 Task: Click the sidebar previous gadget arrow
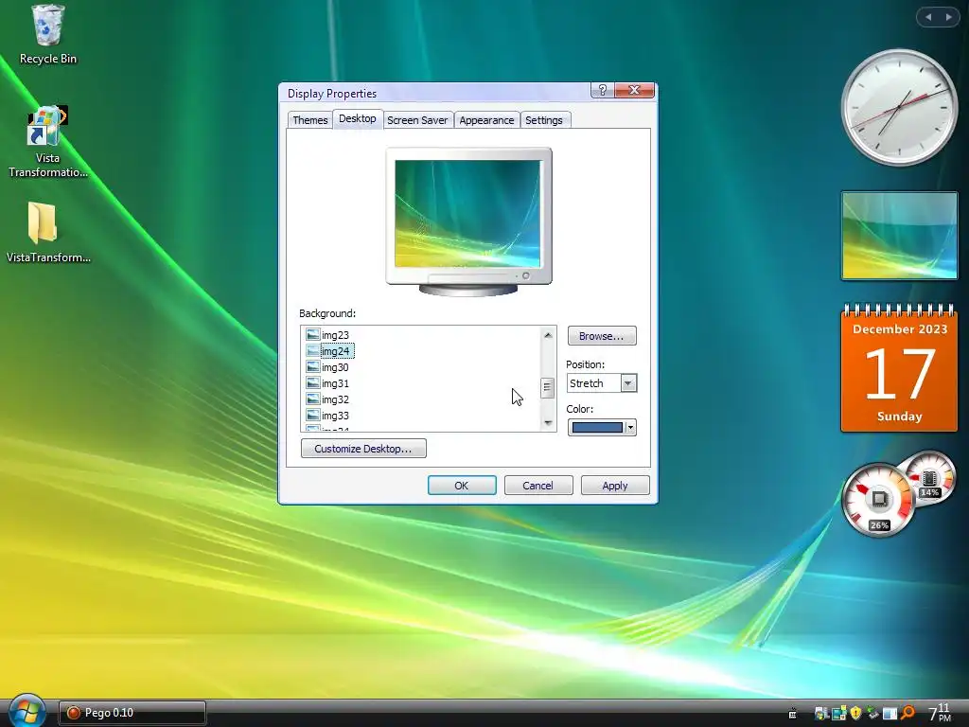928,17
